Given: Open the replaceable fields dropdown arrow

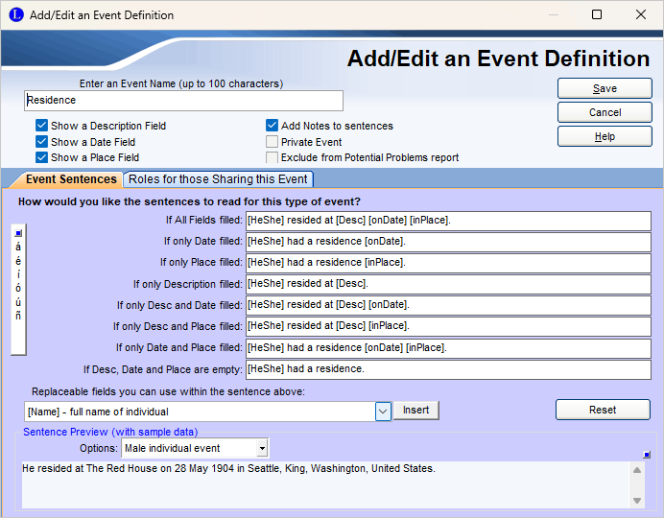Looking at the screenshot, I should 383,411.
